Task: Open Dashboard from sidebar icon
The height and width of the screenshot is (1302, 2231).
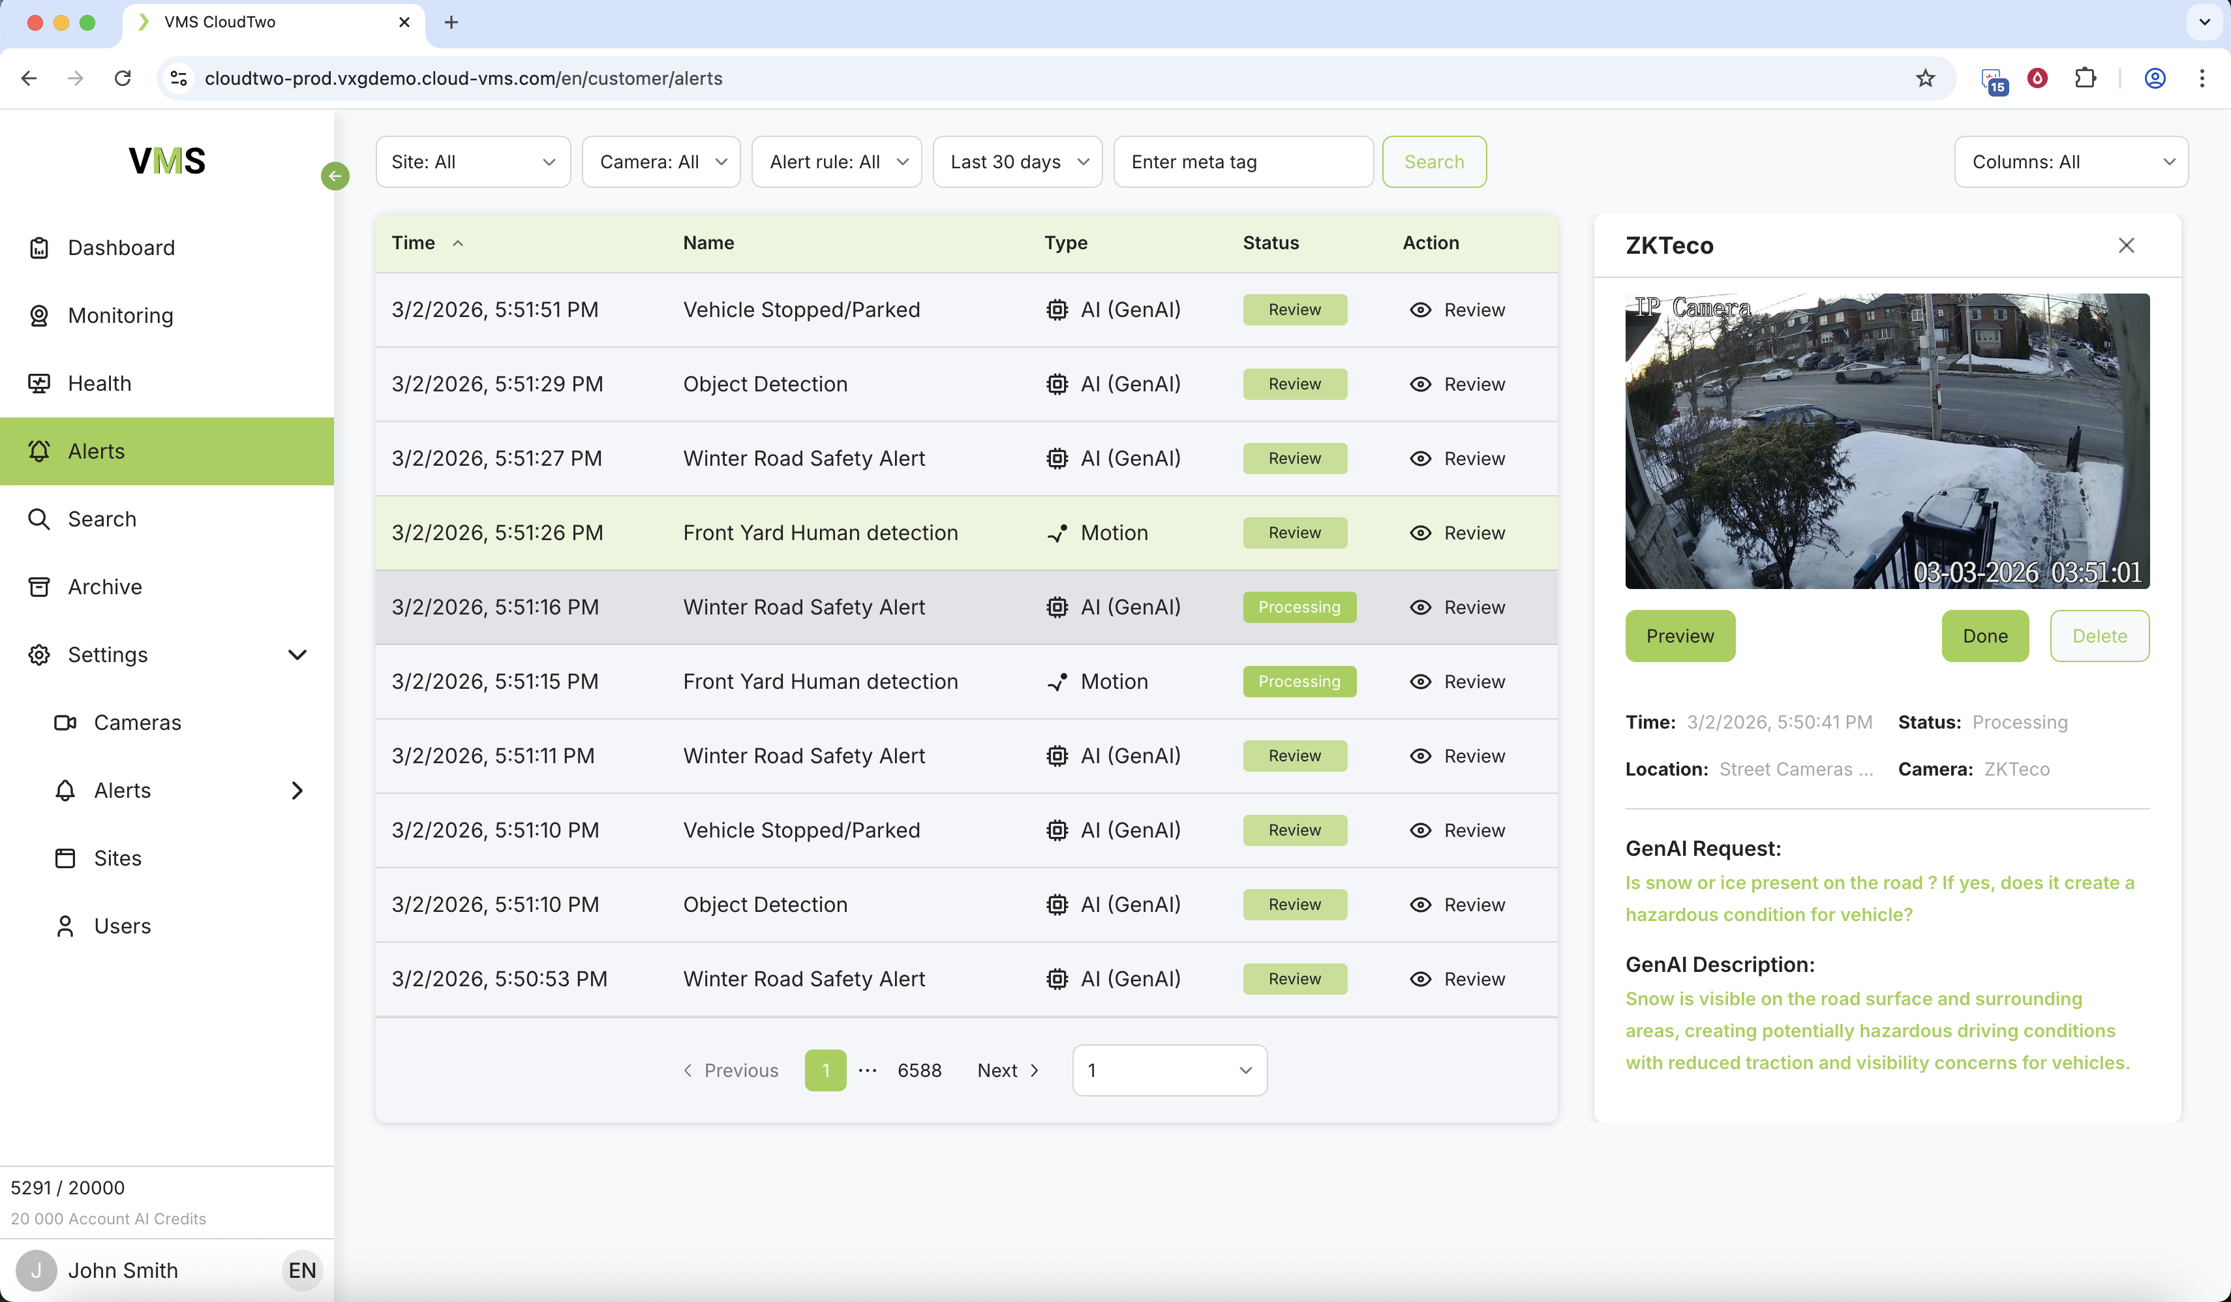Action: pos(39,248)
